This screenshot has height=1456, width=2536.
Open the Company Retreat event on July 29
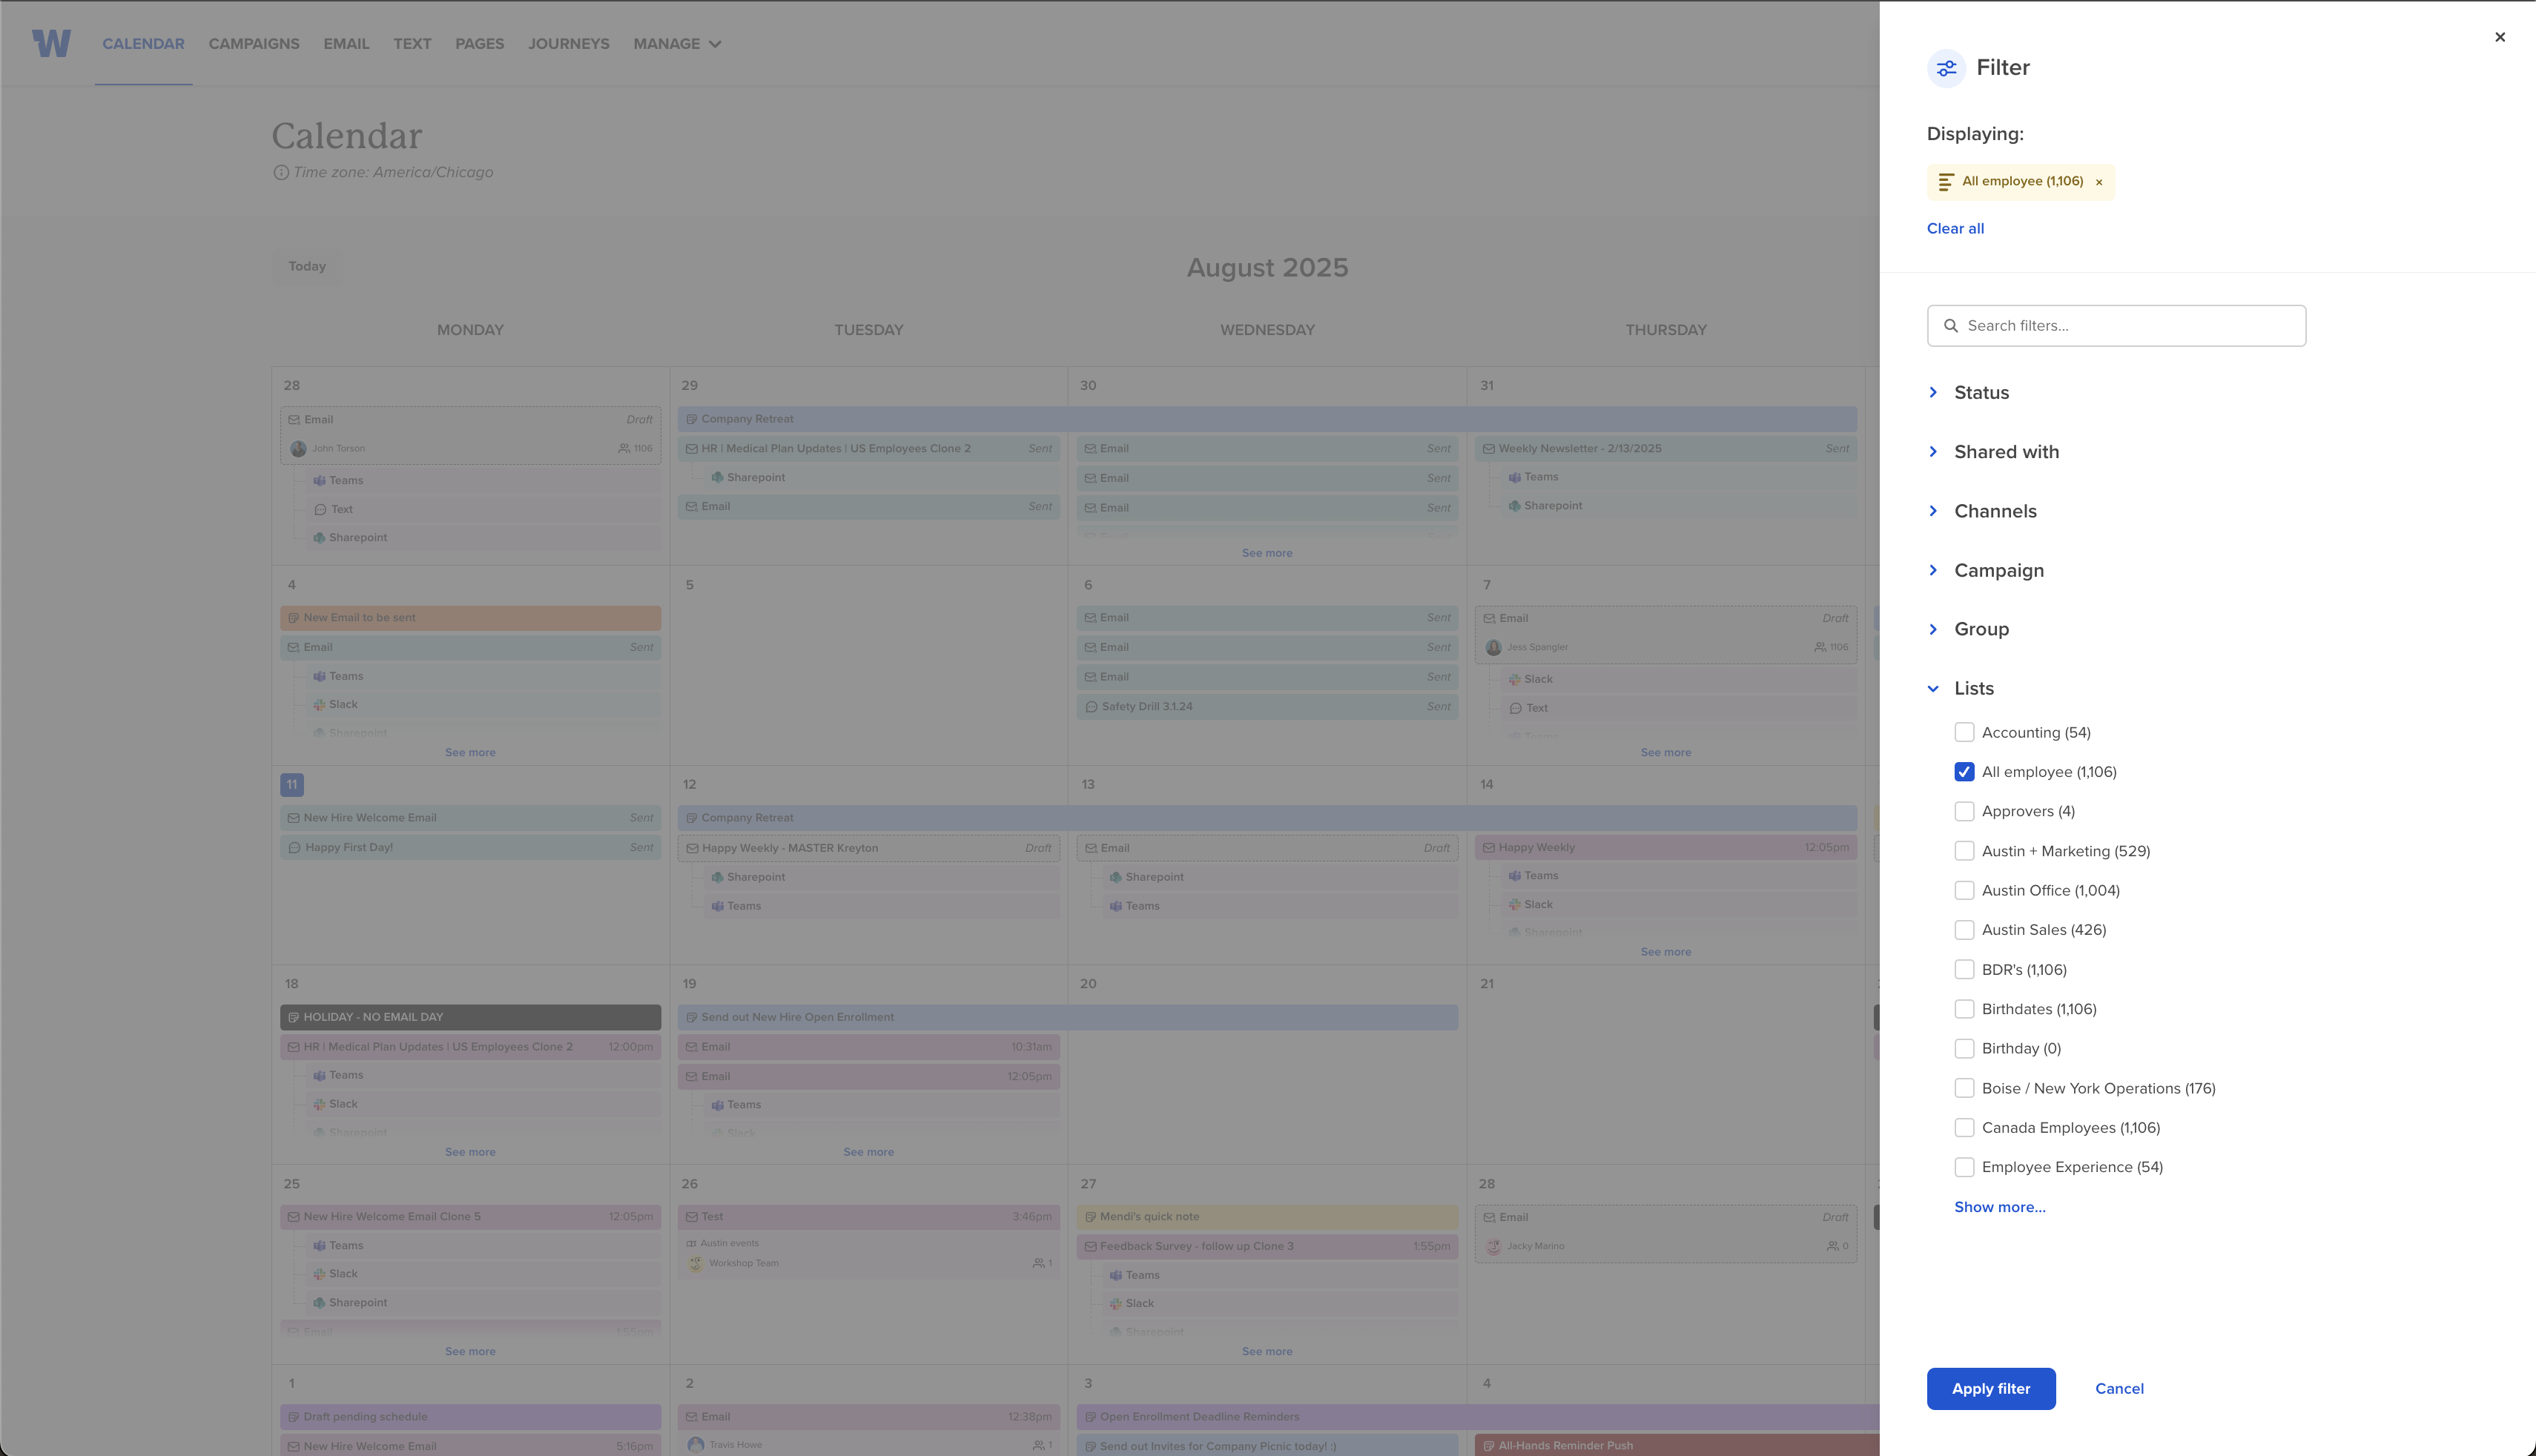[1267, 419]
